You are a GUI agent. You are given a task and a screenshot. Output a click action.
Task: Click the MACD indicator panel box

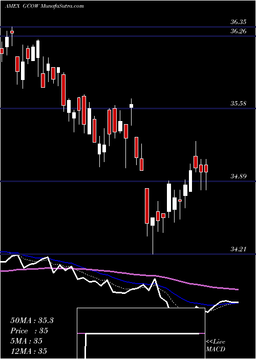pyautogui.click(x=141, y=333)
